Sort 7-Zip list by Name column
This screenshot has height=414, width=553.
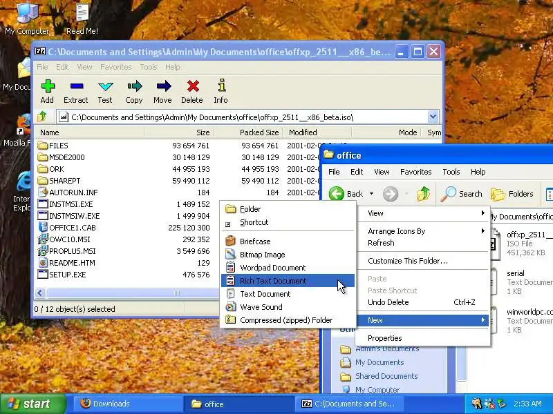(89, 132)
